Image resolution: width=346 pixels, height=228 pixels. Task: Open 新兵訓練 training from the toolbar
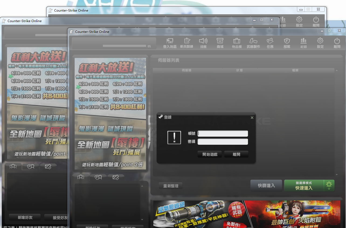pos(187,43)
